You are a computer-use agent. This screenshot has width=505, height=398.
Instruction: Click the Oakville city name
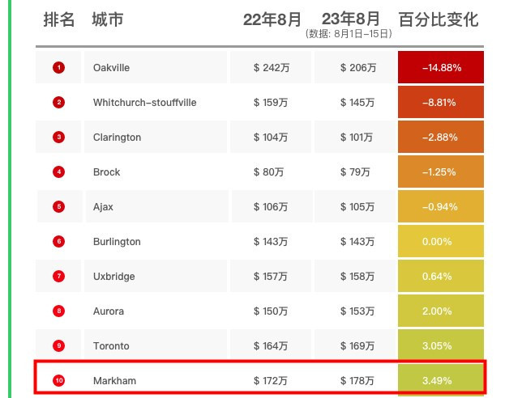[x=111, y=68]
